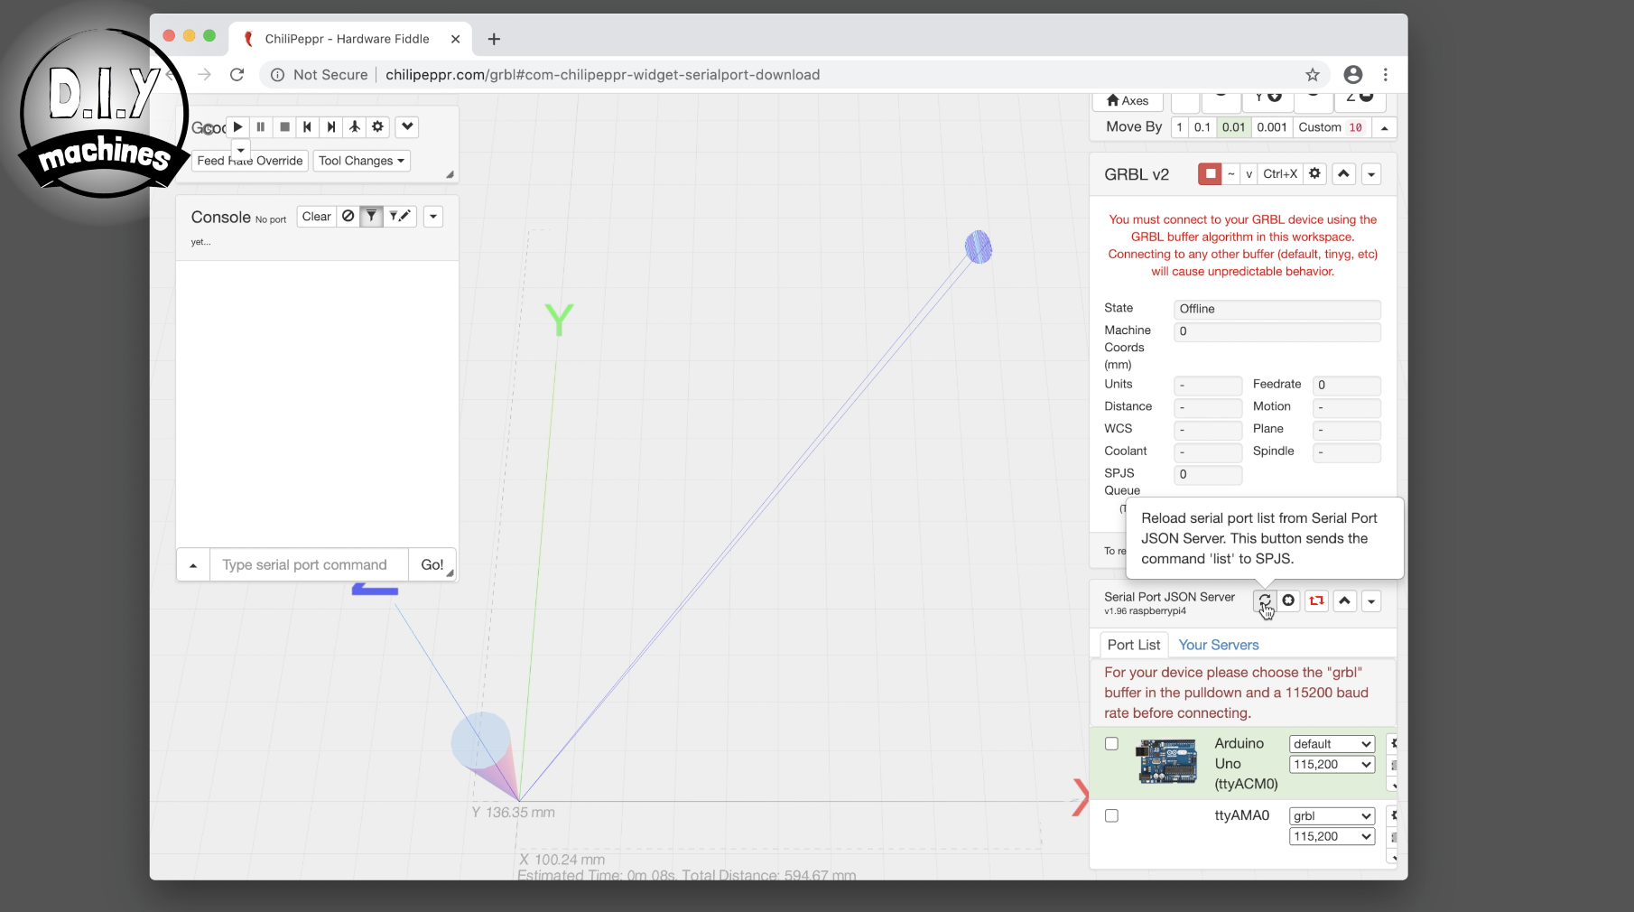Open Chrome three-dot menu

tap(1386, 75)
